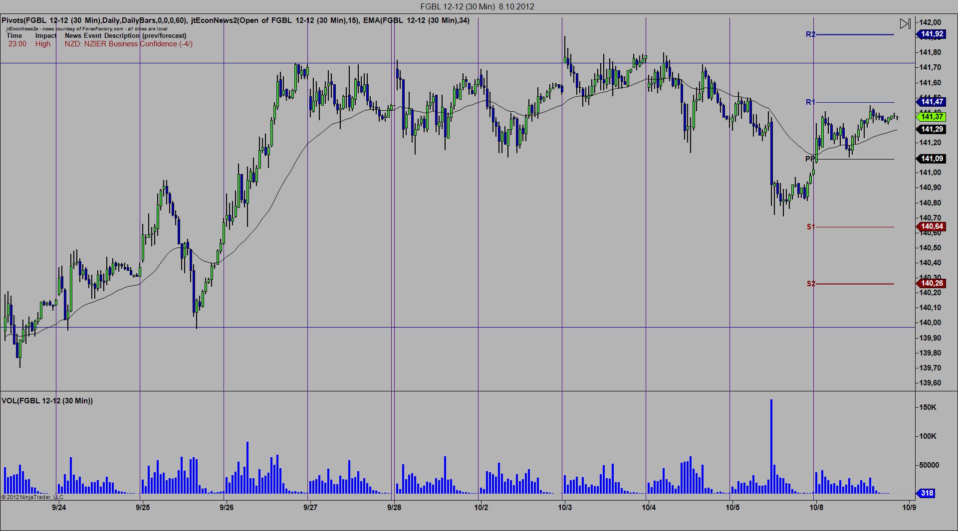Click the 141,80 price axis label
This screenshot has width=958, height=531.
click(930, 52)
